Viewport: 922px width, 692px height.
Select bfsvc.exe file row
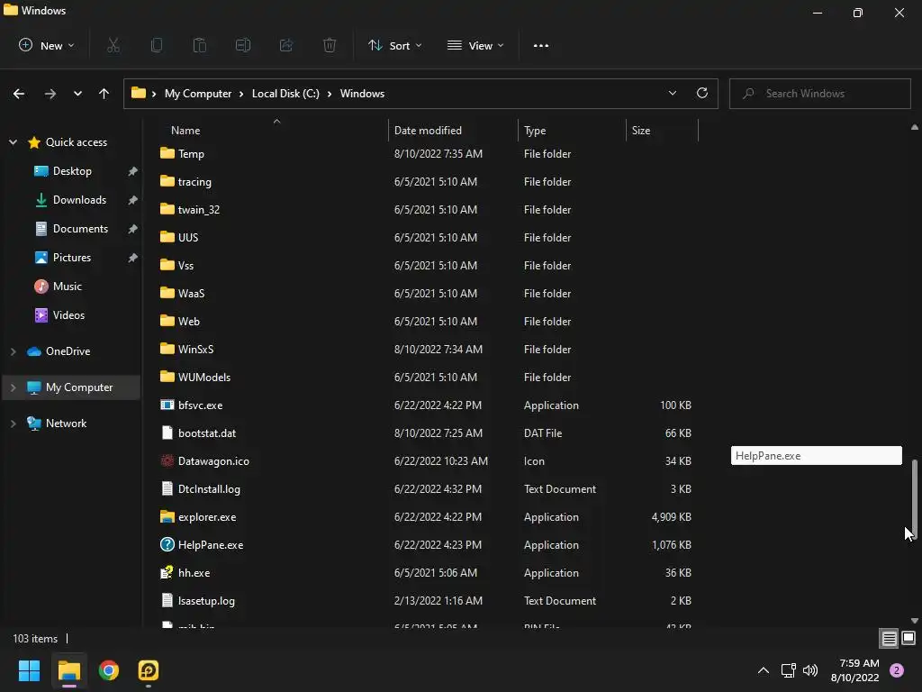[x=428, y=405]
